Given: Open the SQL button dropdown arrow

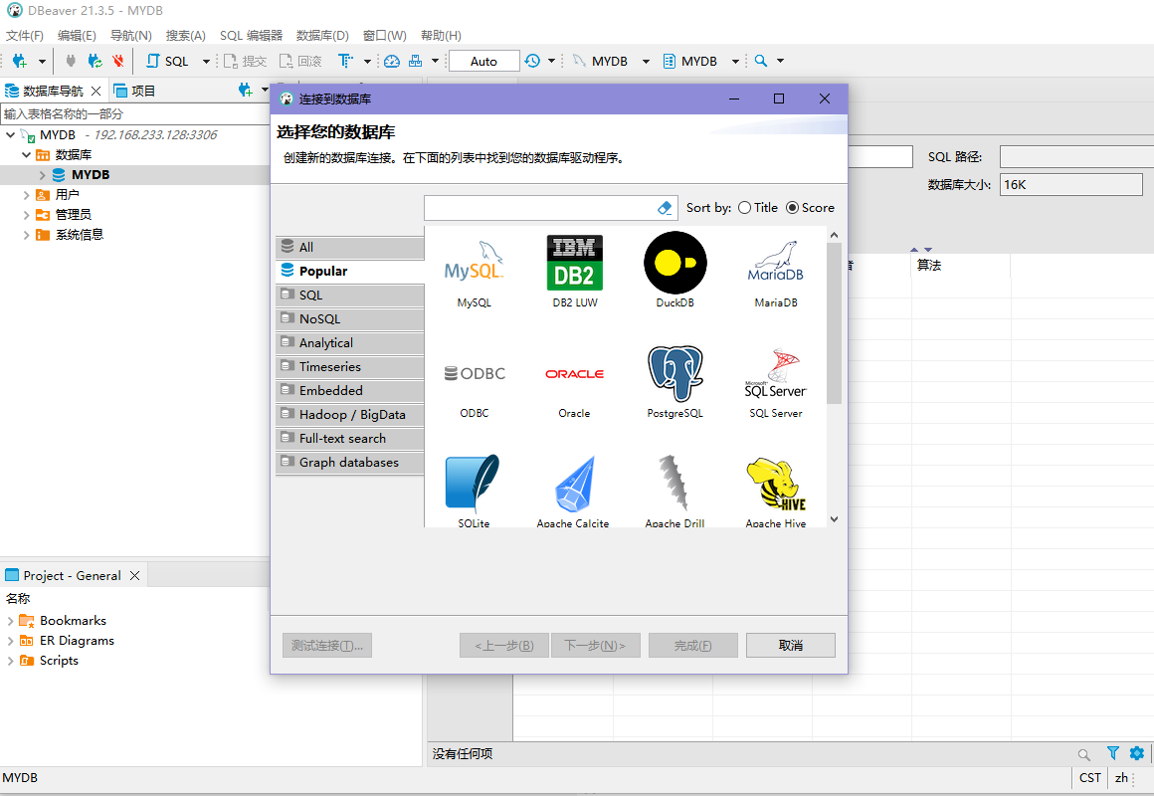Looking at the screenshot, I should point(206,61).
